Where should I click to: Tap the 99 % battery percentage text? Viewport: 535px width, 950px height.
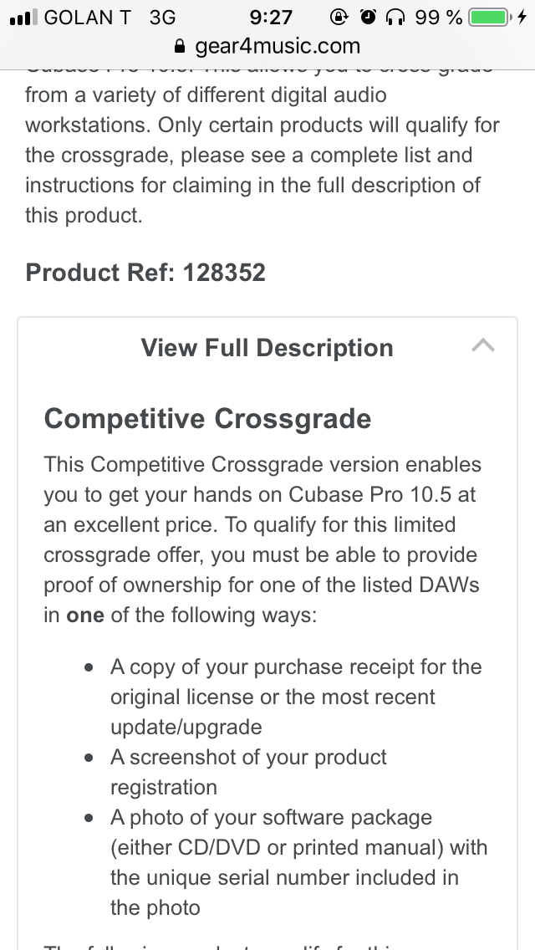tap(438, 18)
